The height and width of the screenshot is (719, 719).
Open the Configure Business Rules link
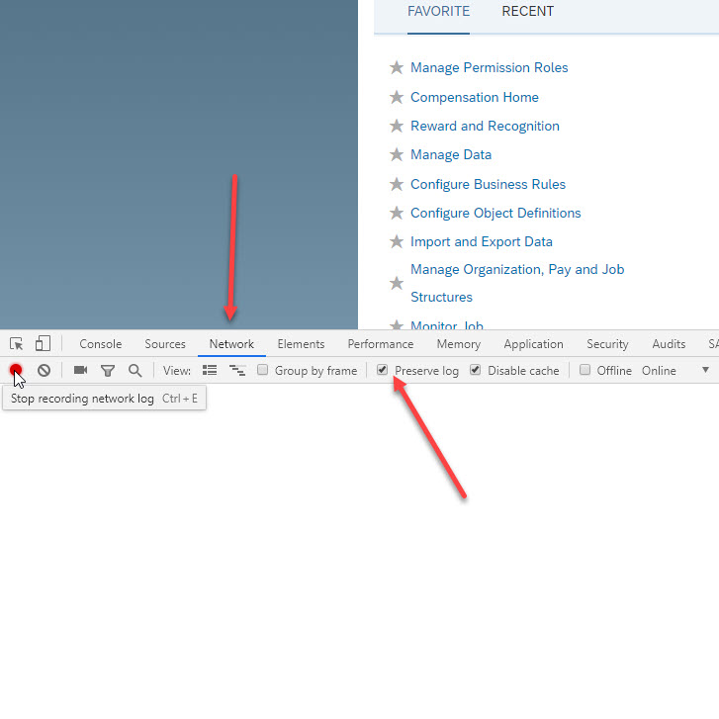(x=489, y=184)
